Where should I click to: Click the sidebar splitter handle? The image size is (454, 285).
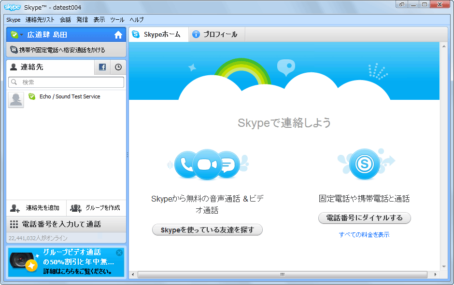[128, 155]
